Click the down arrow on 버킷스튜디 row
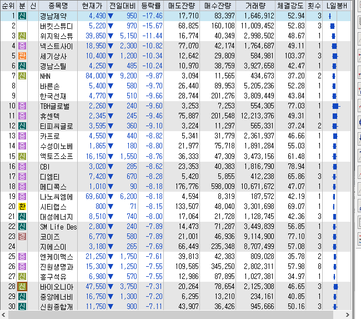The image size is (361, 319). pyautogui.click(x=111, y=26)
